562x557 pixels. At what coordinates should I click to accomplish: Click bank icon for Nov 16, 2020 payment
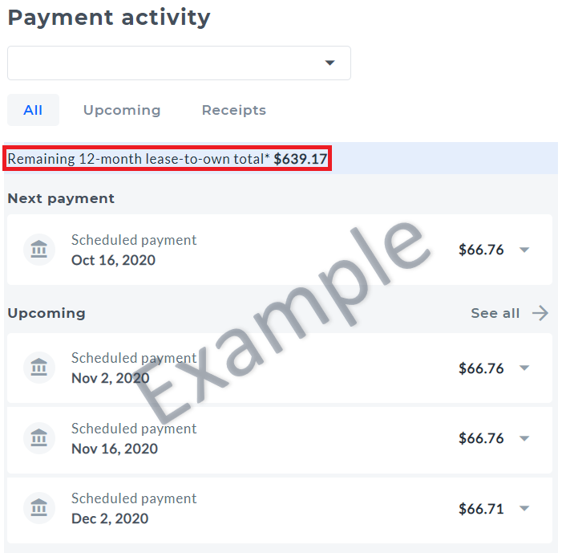(39, 438)
